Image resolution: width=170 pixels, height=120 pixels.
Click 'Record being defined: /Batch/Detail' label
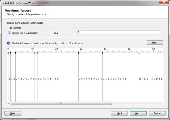[25, 23]
